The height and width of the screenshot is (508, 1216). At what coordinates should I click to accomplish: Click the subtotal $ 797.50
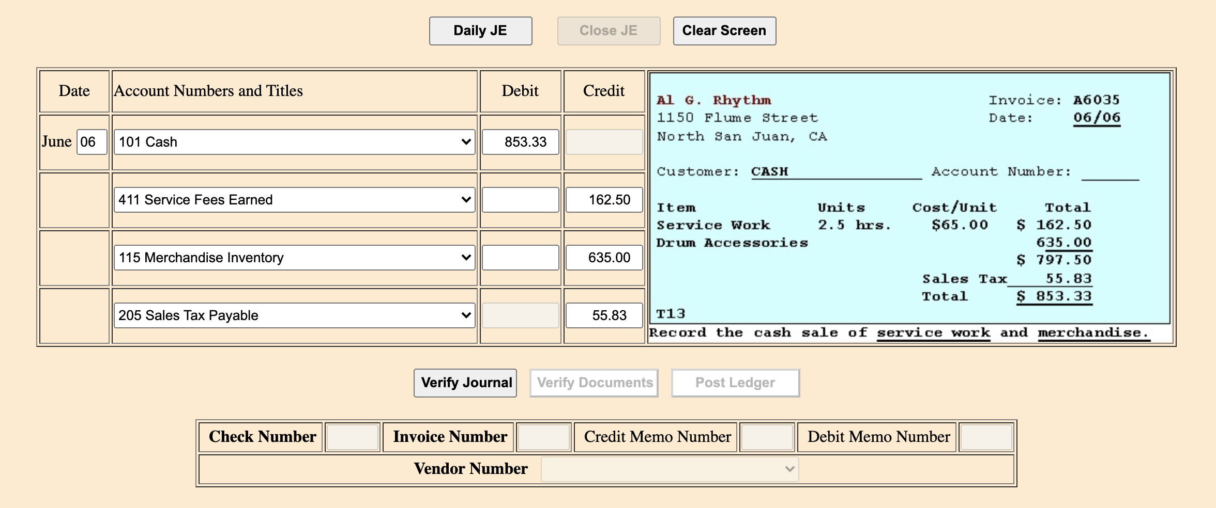click(1054, 260)
